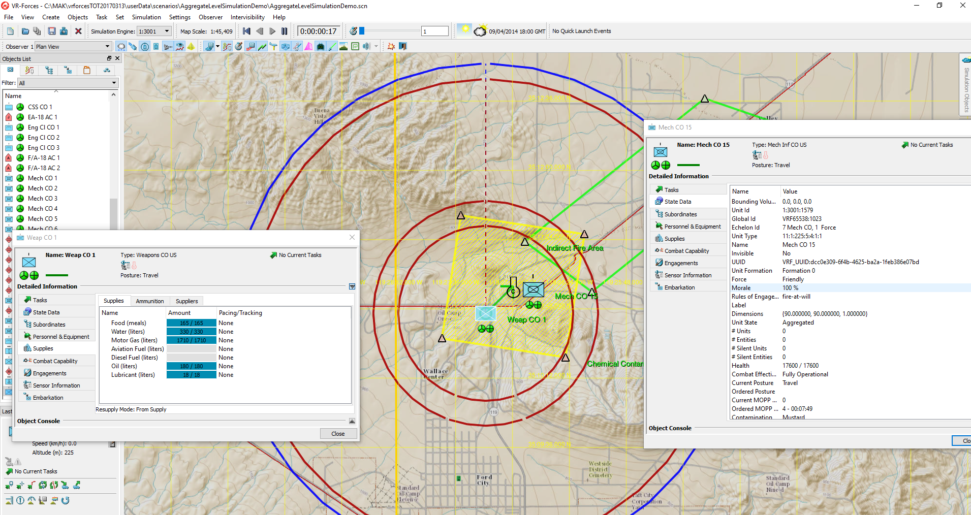
Task: Click the Embark task icon
Action: pos(65,485)
